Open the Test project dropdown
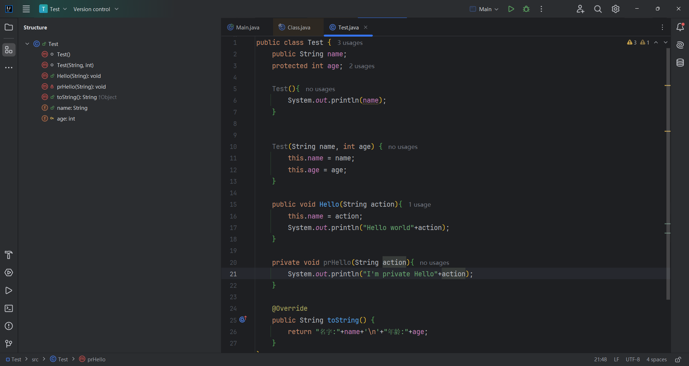This screenshot has width=689, height=366. point(53,9)
